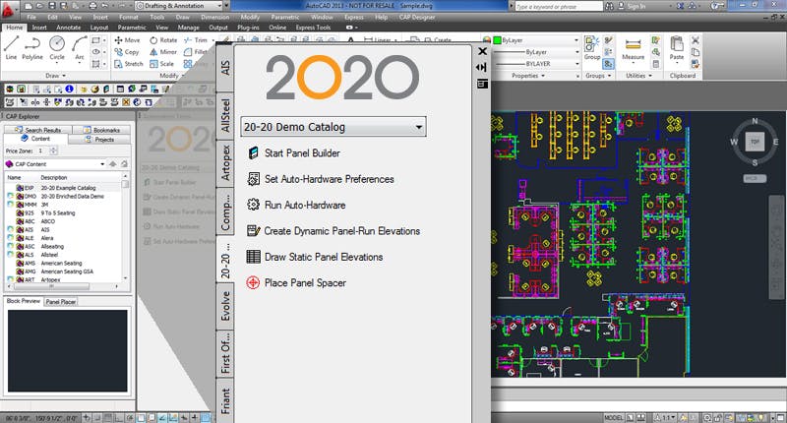The height and width of the screenshot is (423, 787).
Task: Open the BYLAYER linetype dropdown
Action: tap(536, 64)
